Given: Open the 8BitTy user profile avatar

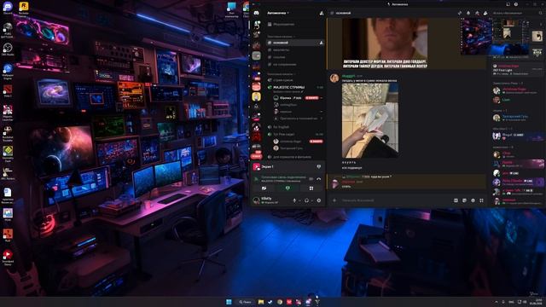Looking at the screenshot, I should (x=256, y=200).
